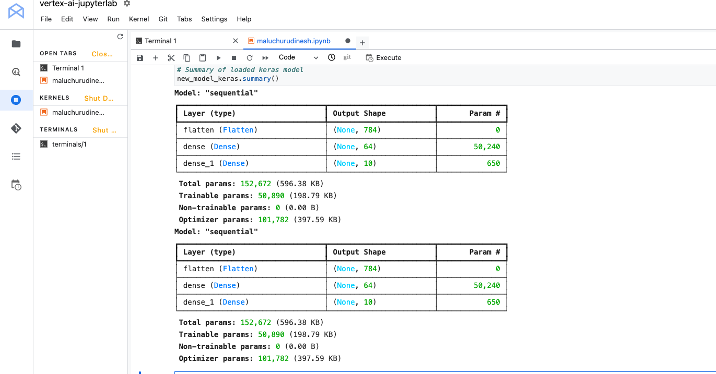Click the empty cell at the notebook bottom
This screenshot has width=716, height=374.
click(444, 372)
